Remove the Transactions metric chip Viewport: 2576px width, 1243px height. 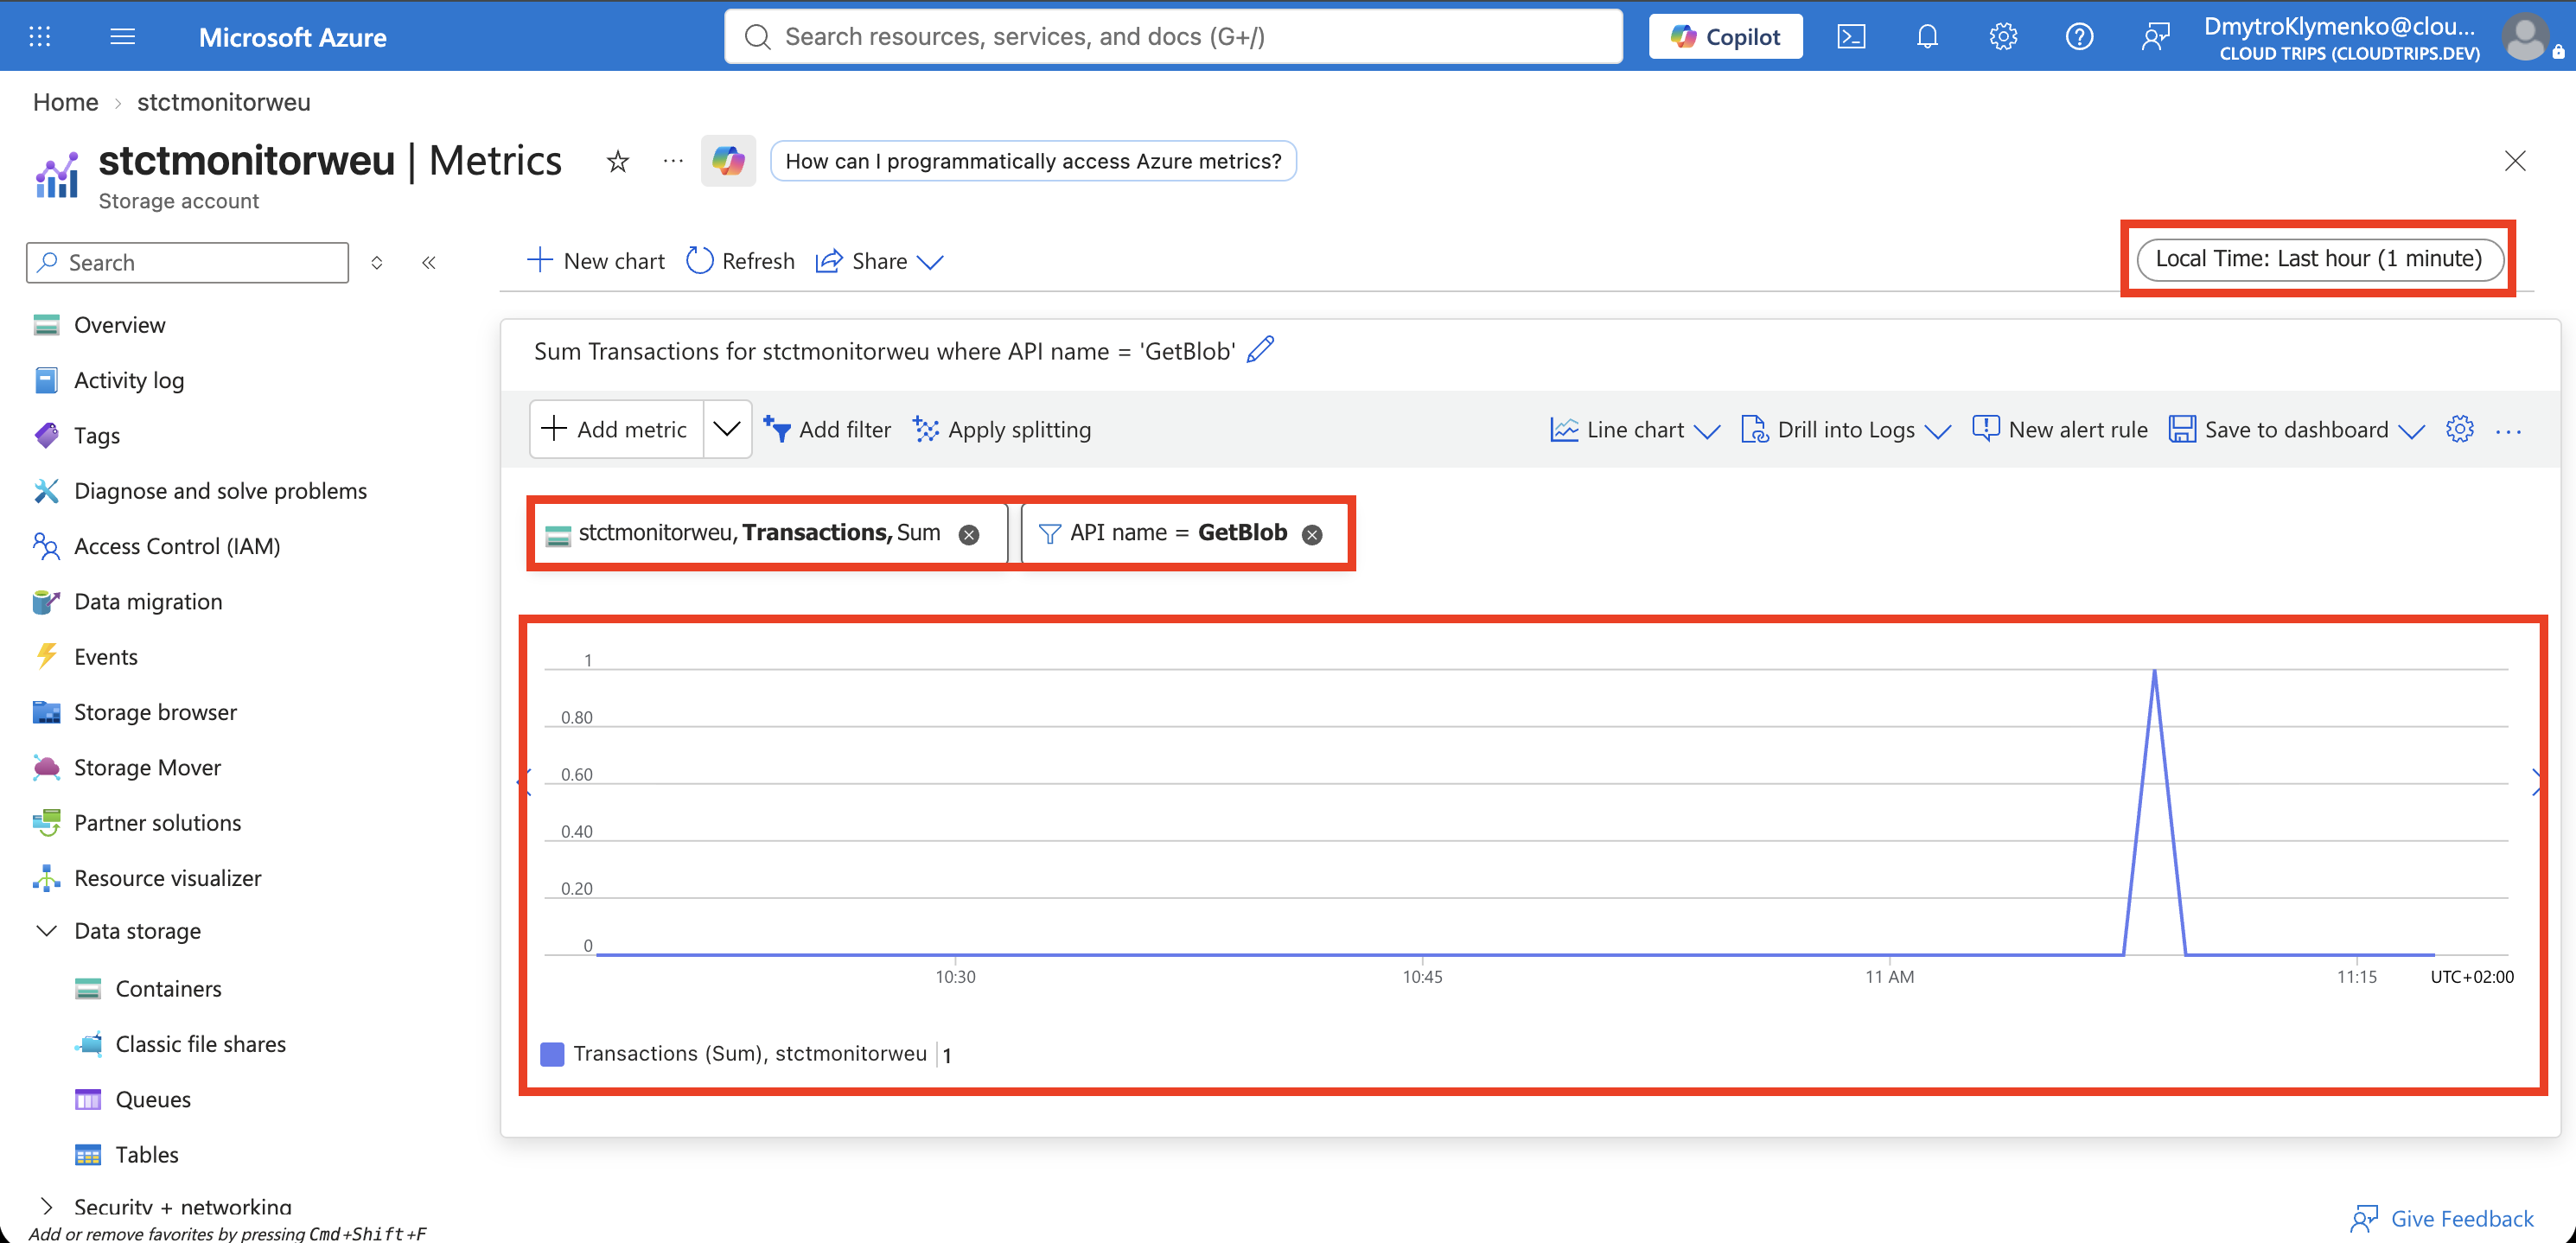968,534
